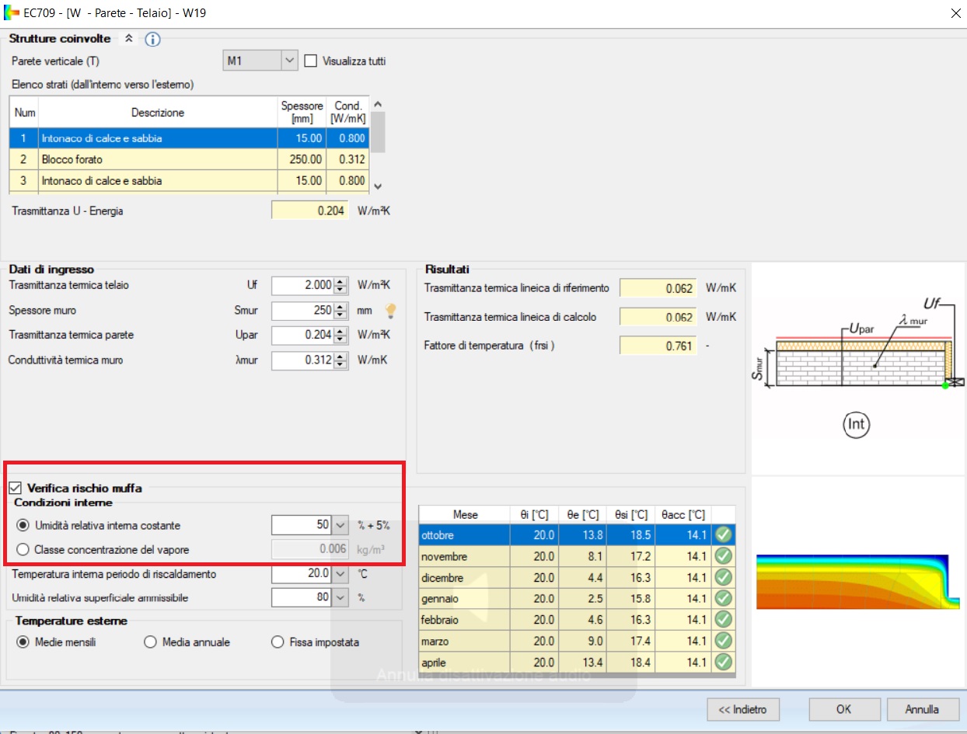This screenshot has width=967, height=734.
Task: Select the Blocco forato layer row
Action: tap(155, 160)
